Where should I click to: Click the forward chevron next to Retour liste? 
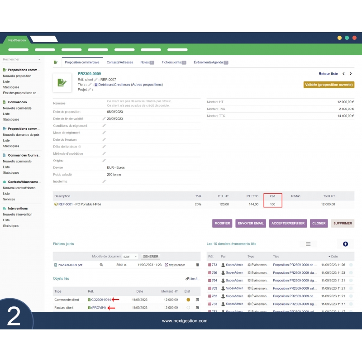coord(352,73)
